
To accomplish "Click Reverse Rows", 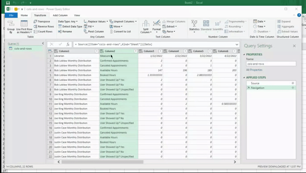I will [x=44, y=26].
